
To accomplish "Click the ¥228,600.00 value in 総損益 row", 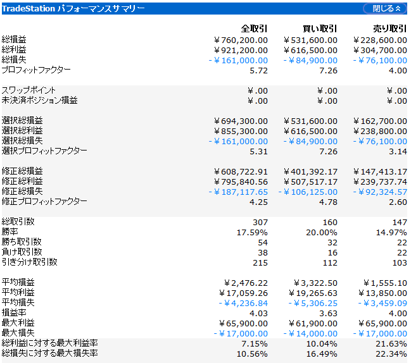I will 380,40.
